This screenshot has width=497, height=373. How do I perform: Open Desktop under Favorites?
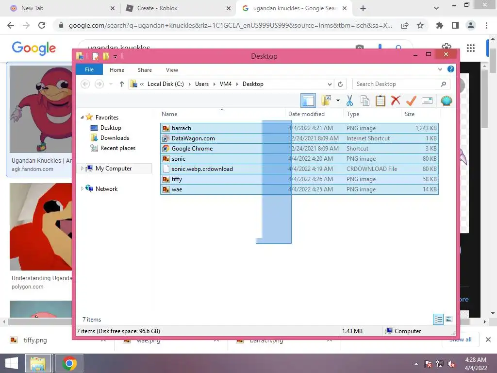110,128
